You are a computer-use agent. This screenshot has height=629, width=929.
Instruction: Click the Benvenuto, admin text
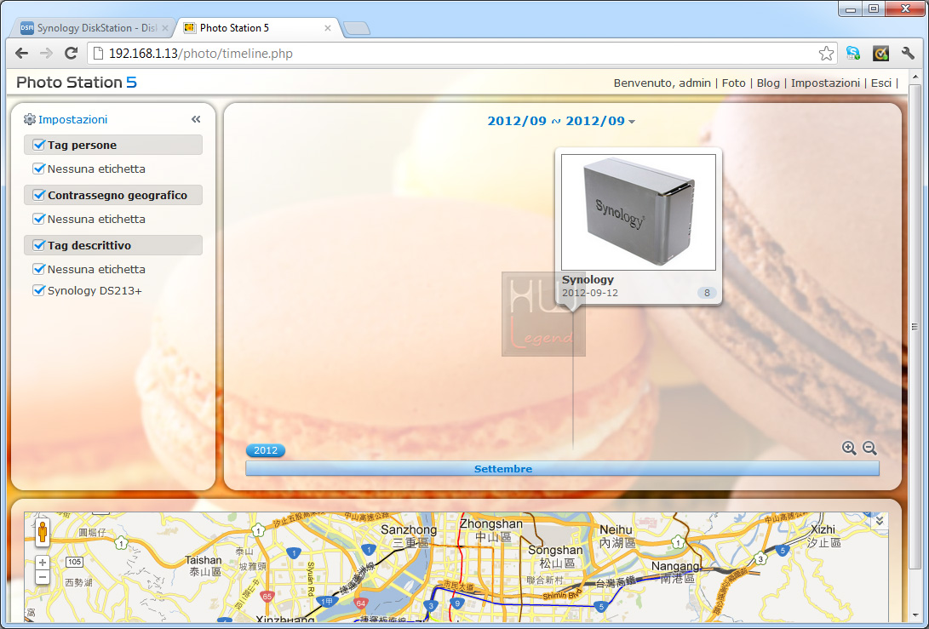point(662,83)
